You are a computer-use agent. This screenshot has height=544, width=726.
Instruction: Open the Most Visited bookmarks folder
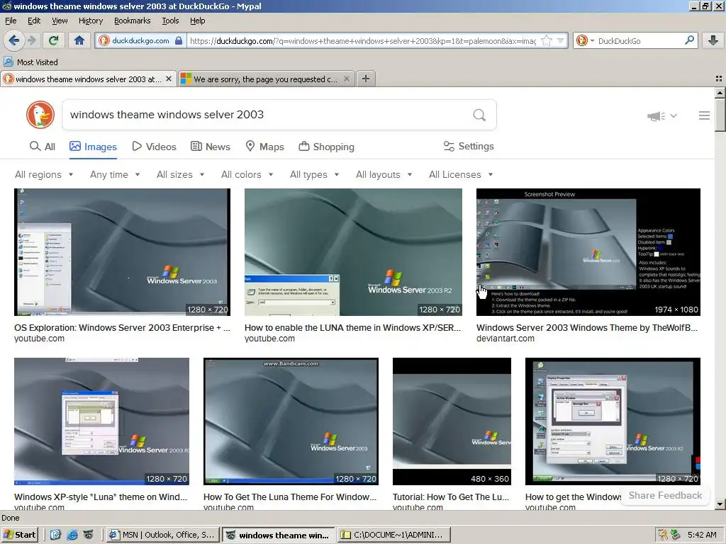pyautogui.click(x=31, y=62)
